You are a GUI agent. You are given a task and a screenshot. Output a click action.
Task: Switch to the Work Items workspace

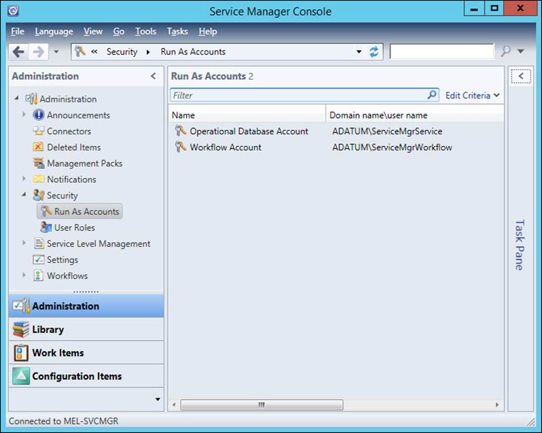click(86, 353)
